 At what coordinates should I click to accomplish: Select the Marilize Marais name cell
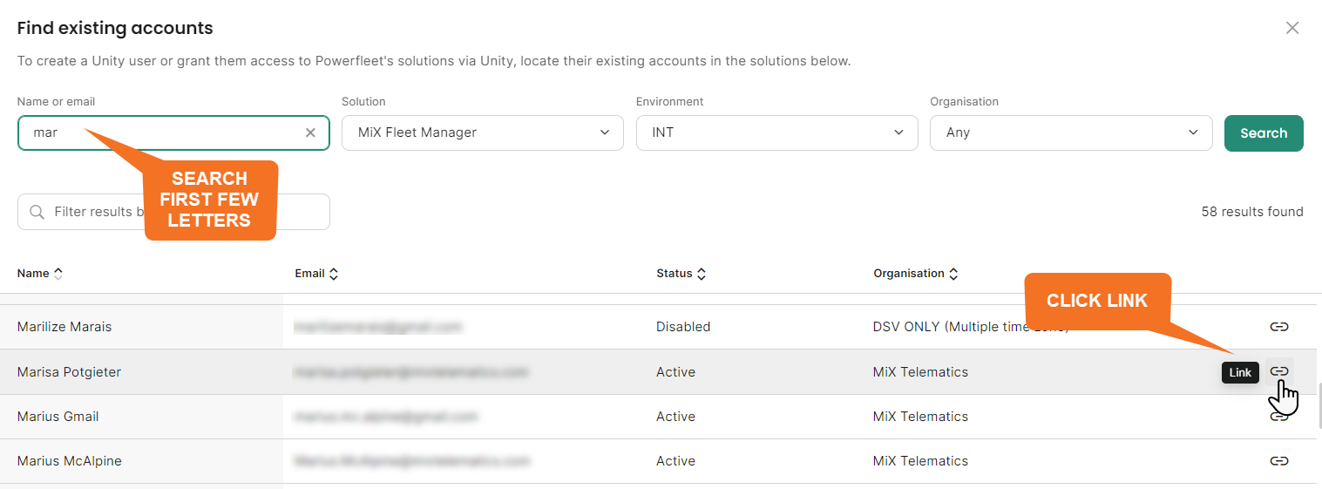(x=64, y=327)
